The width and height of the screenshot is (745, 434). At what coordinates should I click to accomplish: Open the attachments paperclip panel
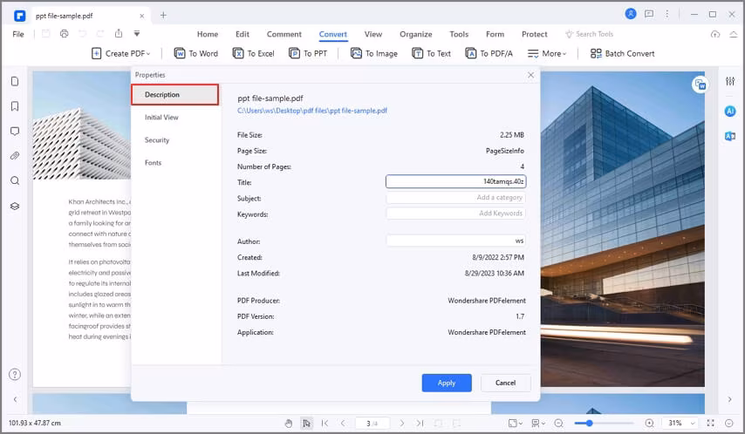(15, 156)
